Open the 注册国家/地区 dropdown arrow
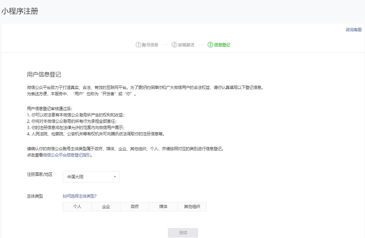This screenshot has height=238, width=365. coord(115,176)
